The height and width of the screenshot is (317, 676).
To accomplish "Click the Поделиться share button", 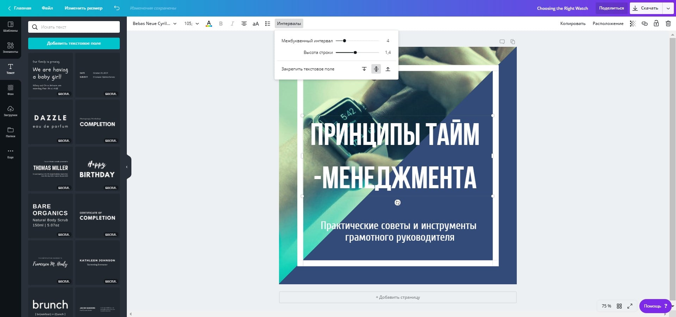I will (x=611, y=8).
